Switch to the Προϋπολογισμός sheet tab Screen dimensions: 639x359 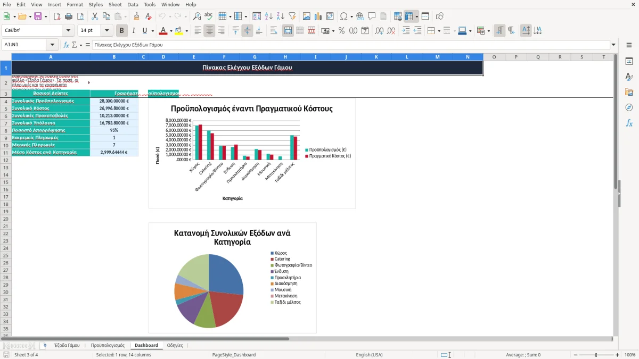(108, 346)
